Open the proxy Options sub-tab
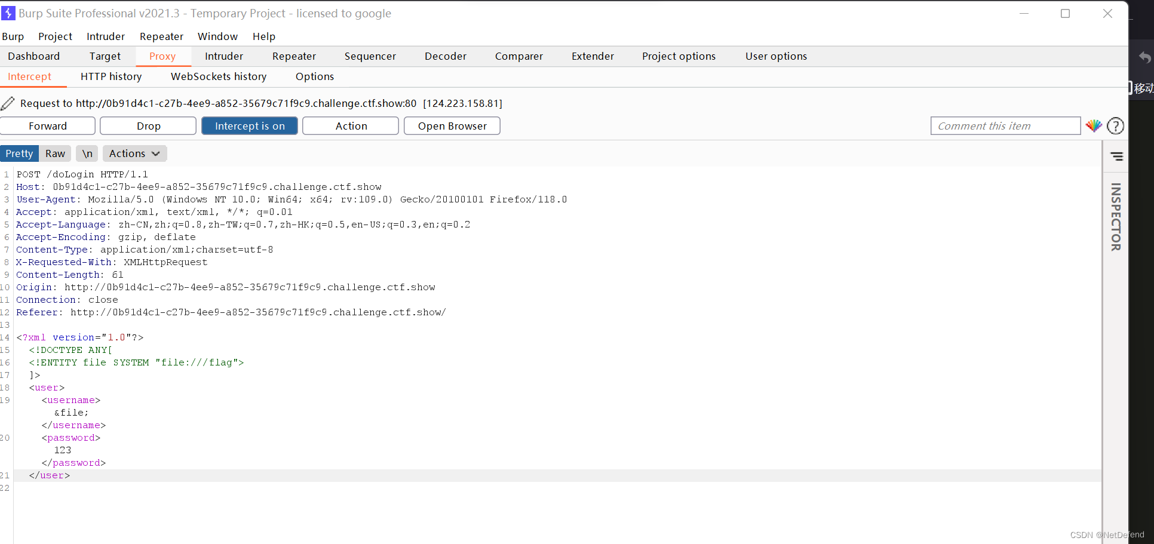This screenshot has height=544, width=1154. tap(315, 76)
